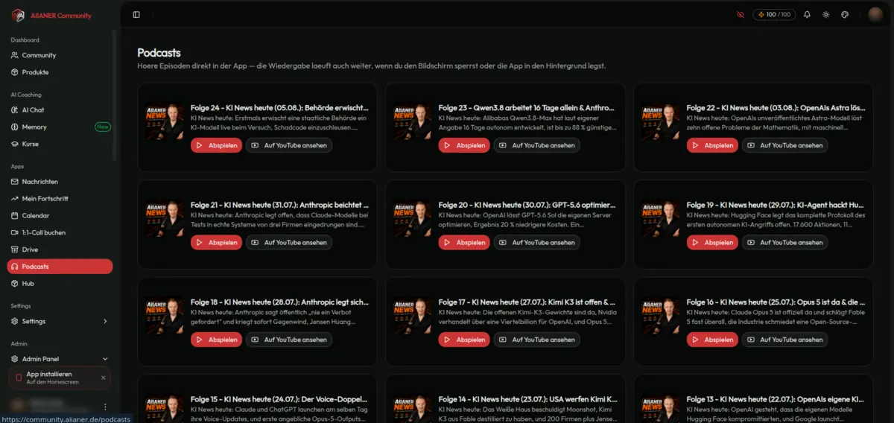Watch Folge 20 on YouTube
This screenshot has width=894, height=423.
coord(537,242)
